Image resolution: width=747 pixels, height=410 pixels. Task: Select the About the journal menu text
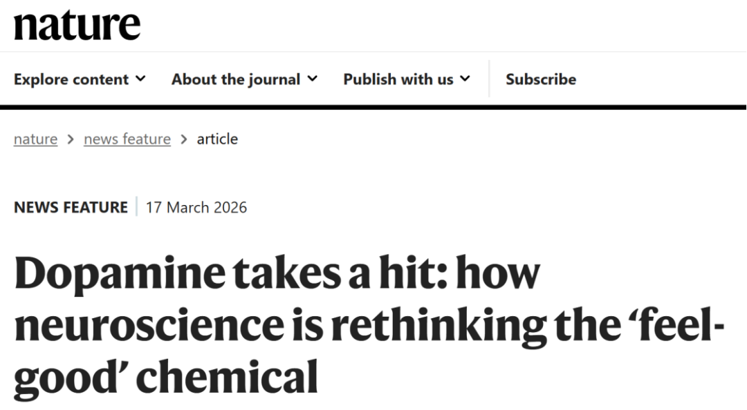click(x=236, y=79)
